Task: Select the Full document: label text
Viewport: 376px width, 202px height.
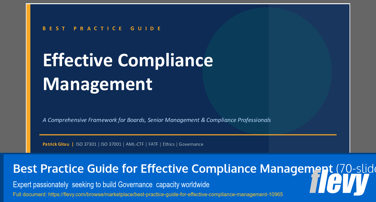Action: [30, 194]
